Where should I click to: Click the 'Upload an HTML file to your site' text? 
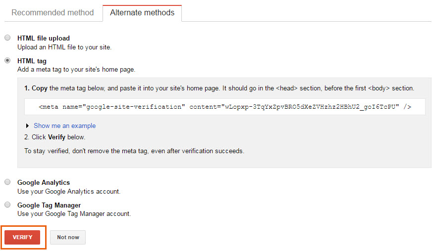point(64,47)
